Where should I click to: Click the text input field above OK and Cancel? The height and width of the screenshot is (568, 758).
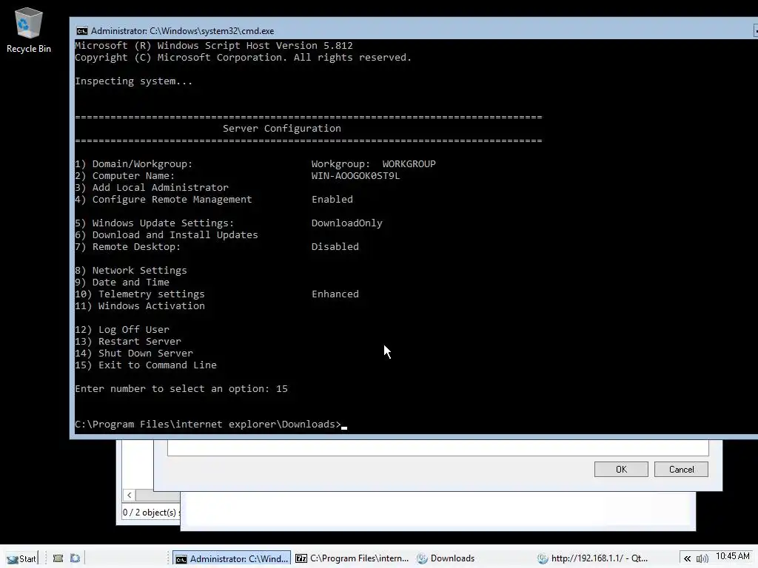pos(438,447)
